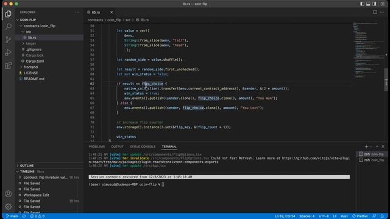The width and height of the screenshot is (390, 219).
Task: Synchronize changes icon in status bar
Action: coord(24,216)
